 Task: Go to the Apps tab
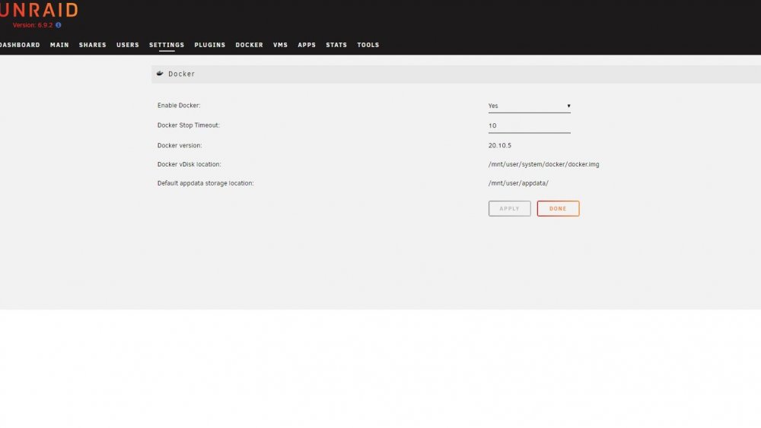click(x=307, y=45)
